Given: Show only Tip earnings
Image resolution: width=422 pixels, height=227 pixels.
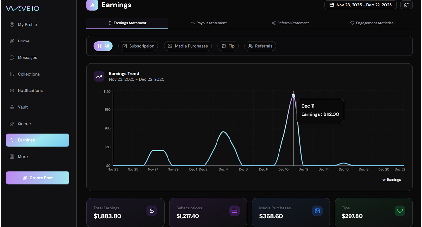Looking at the screenshot, I should click(x=228, y=46).
